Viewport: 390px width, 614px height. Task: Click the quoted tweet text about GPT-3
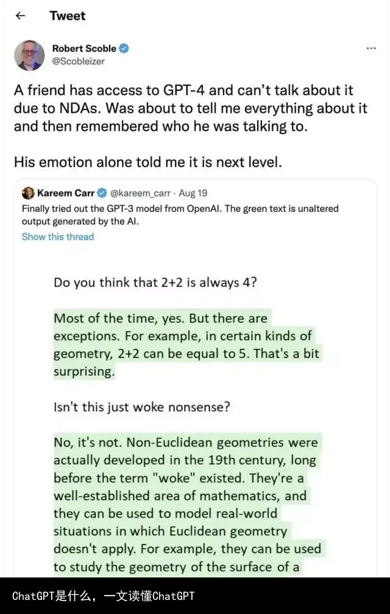click(180, 214)
